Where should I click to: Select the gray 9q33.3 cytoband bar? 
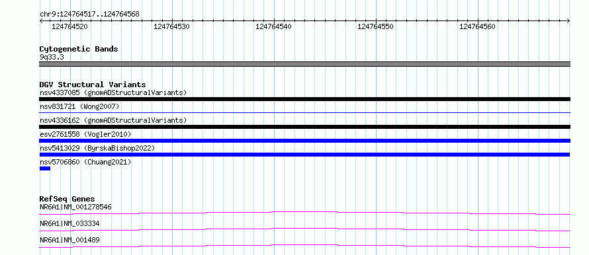pyautogui.click(x=304, y=64)
